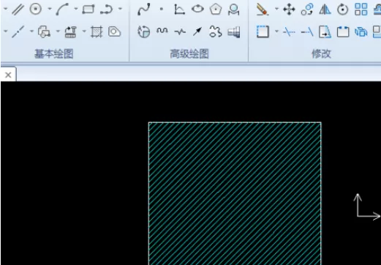Select the mirror triangles tool

tap(325, 10)
